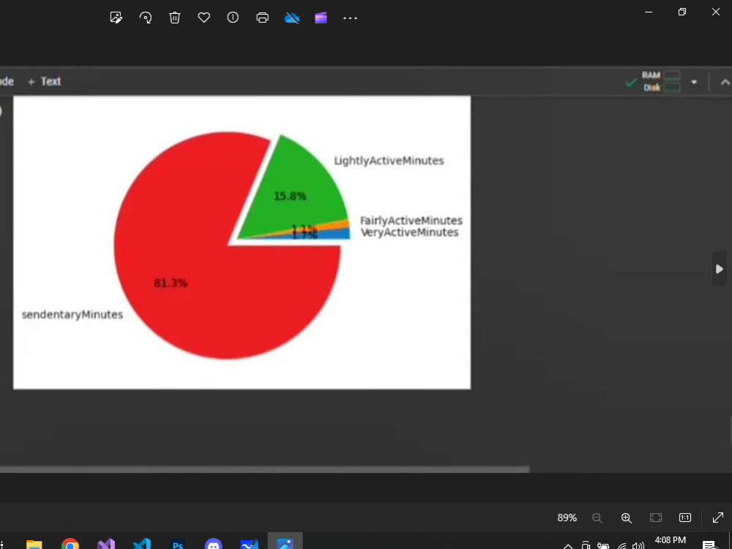This screenshot has height=549, width=732.
Task: Click the 89% zoom level value
Action: click(567, 518)
